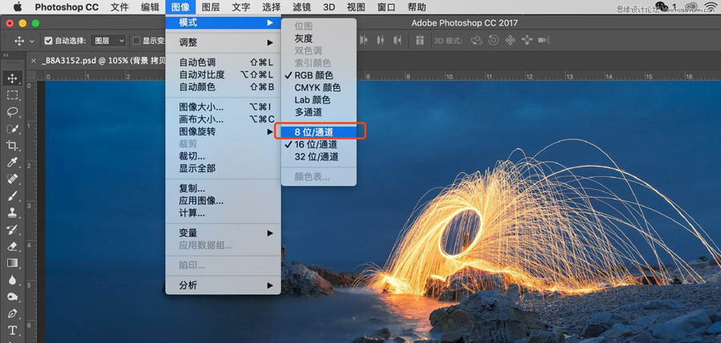Viewport: 721px width, 343px height.
Task: Expand the 分析 submenu
Action: pos(224,285)
